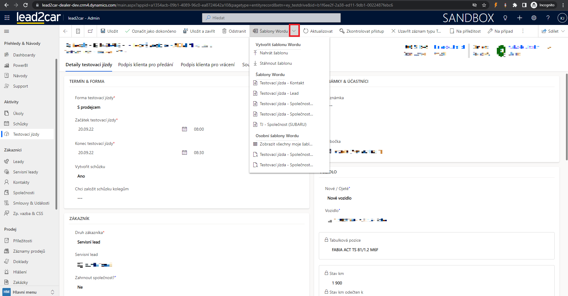Open the app launcher waffle icon
The width and height of the screenshot is (568, 296).
click(7, 18)
